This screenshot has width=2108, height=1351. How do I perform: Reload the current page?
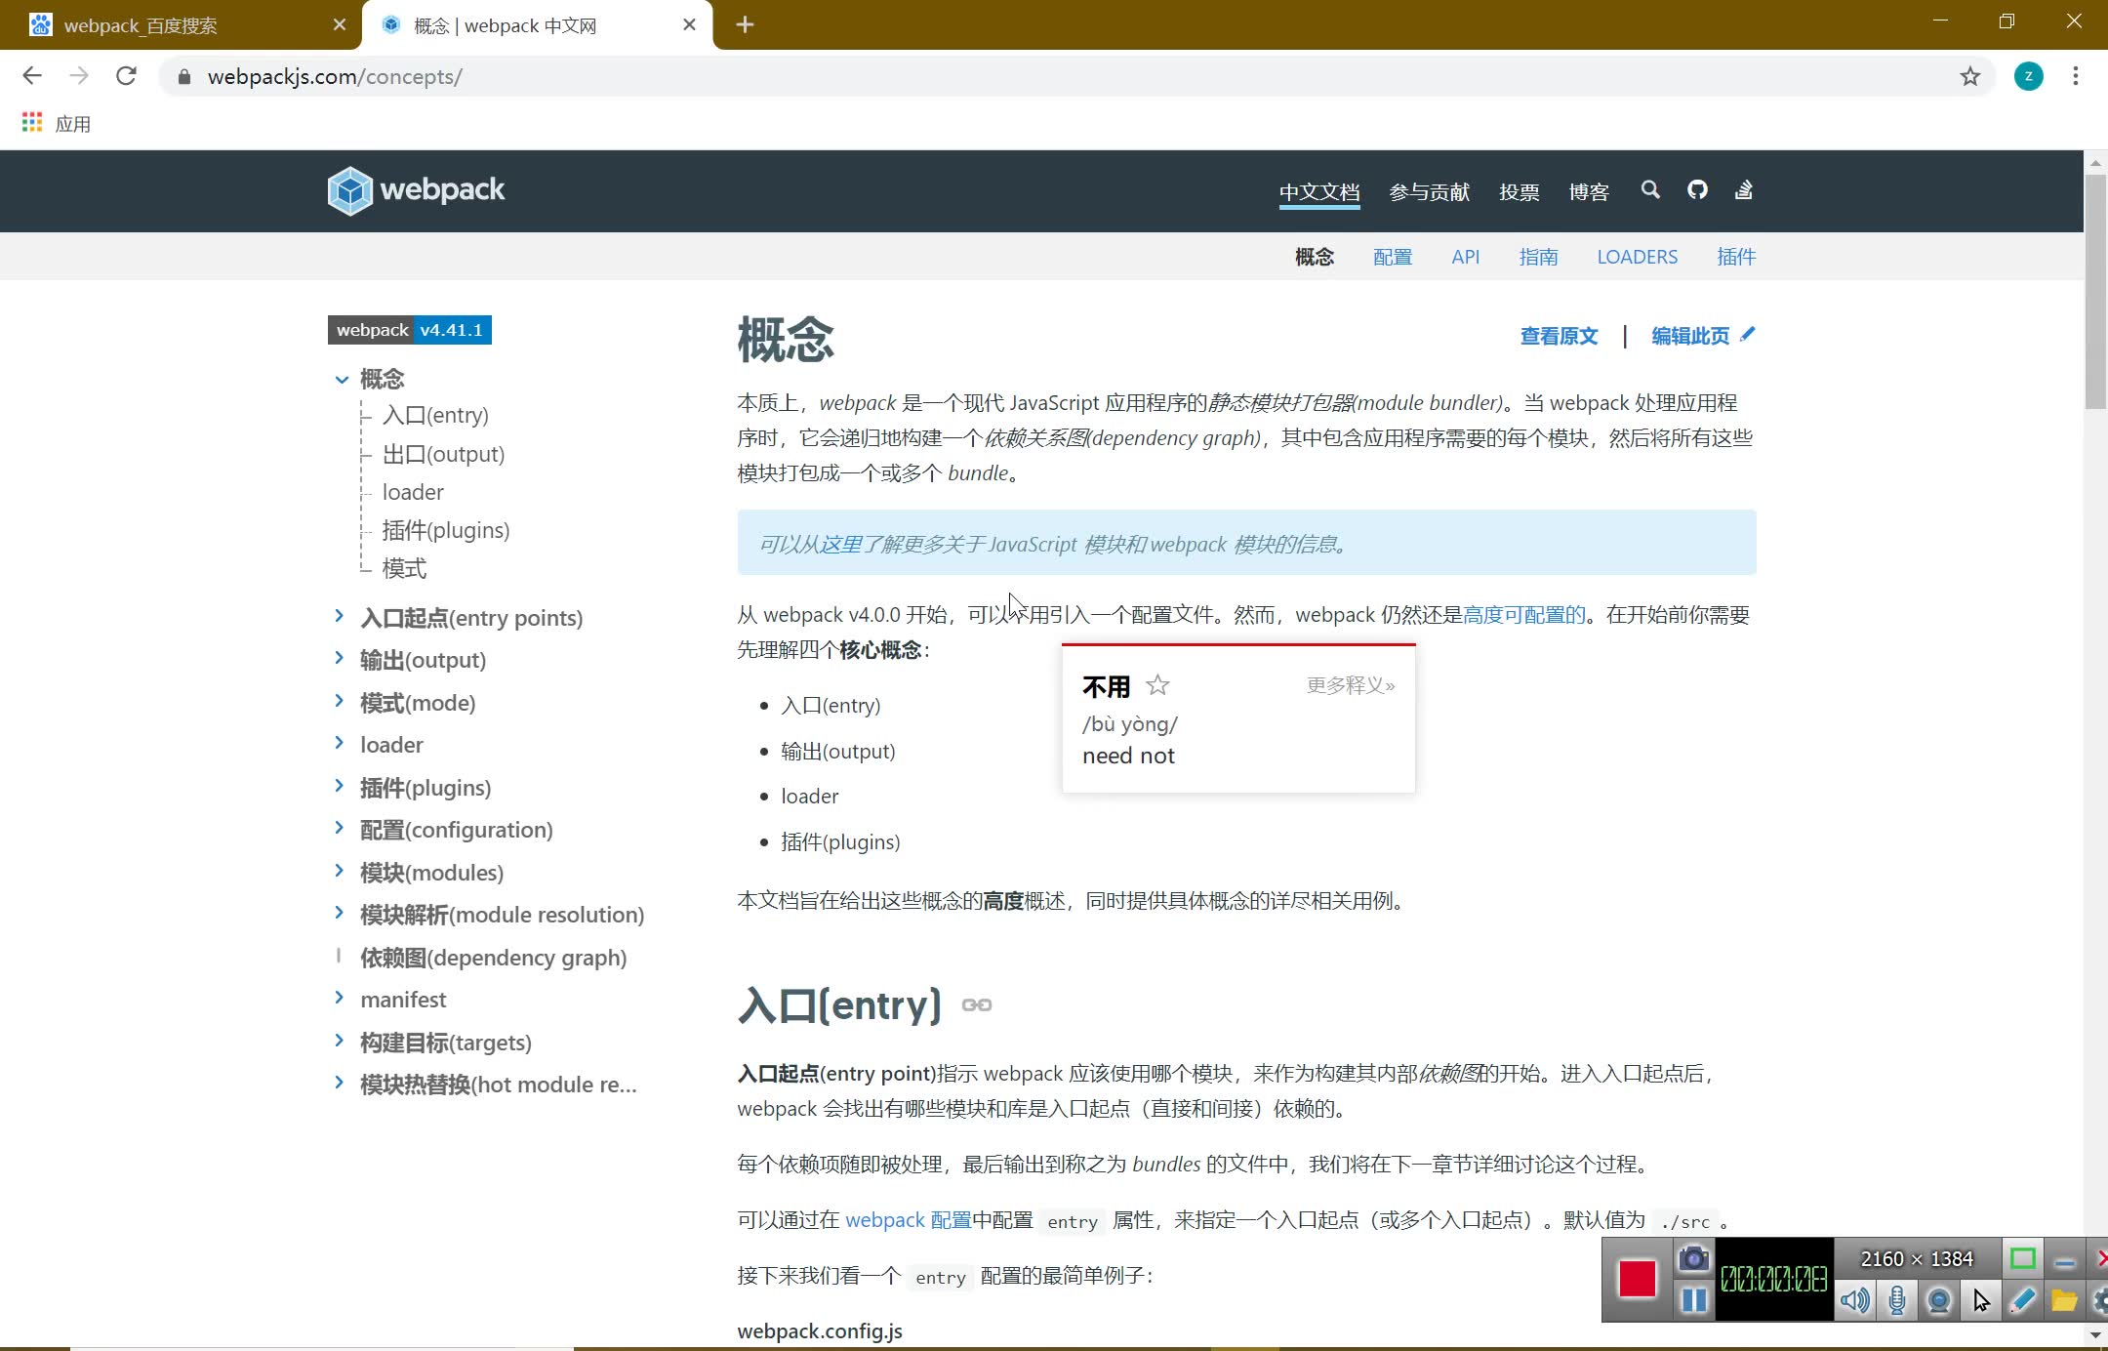click(x=126, y=76)
